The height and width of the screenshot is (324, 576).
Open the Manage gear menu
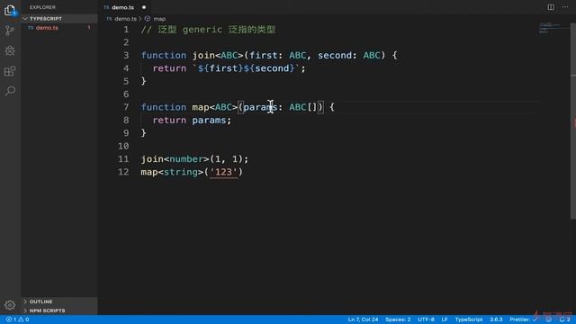[10, 304]
